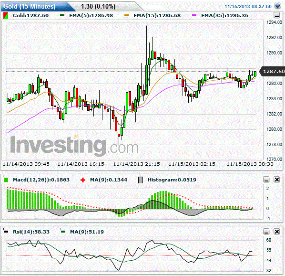This screenshot has height=276, width=285.
Task: Select the Gold (15 Minutes) tab
Action: point(29,6)
